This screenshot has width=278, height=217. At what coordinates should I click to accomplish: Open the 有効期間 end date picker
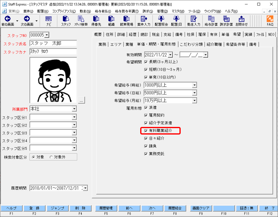click(205, 55)
